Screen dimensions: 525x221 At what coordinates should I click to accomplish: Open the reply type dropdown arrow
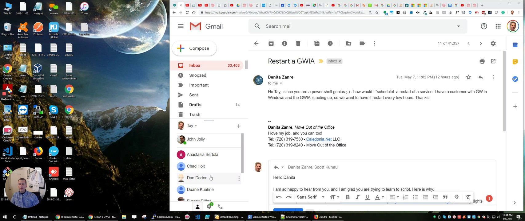282,167
